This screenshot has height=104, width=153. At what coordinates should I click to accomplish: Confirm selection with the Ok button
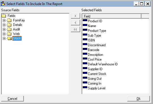coord(139,99)
